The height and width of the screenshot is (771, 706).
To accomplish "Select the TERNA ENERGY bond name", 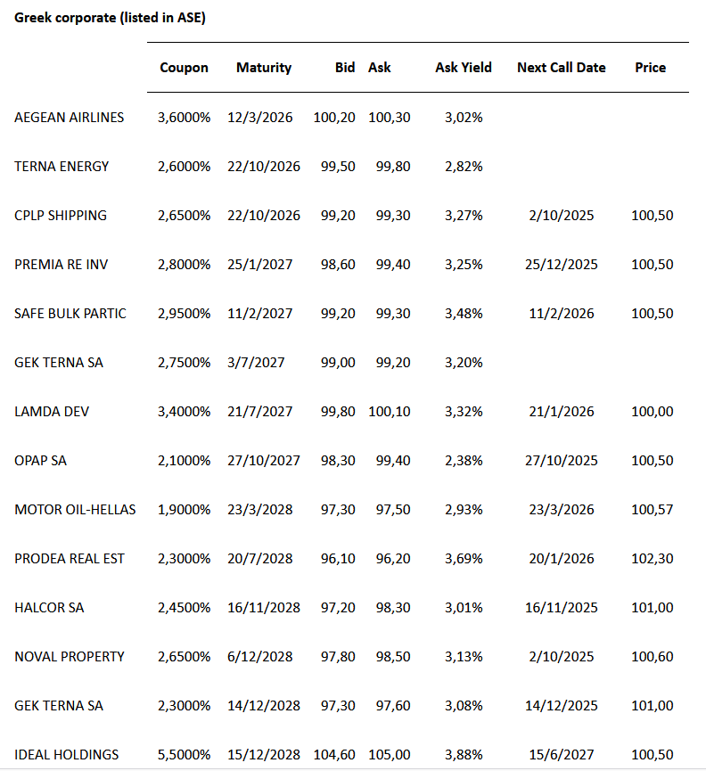I will coord(62,167).
